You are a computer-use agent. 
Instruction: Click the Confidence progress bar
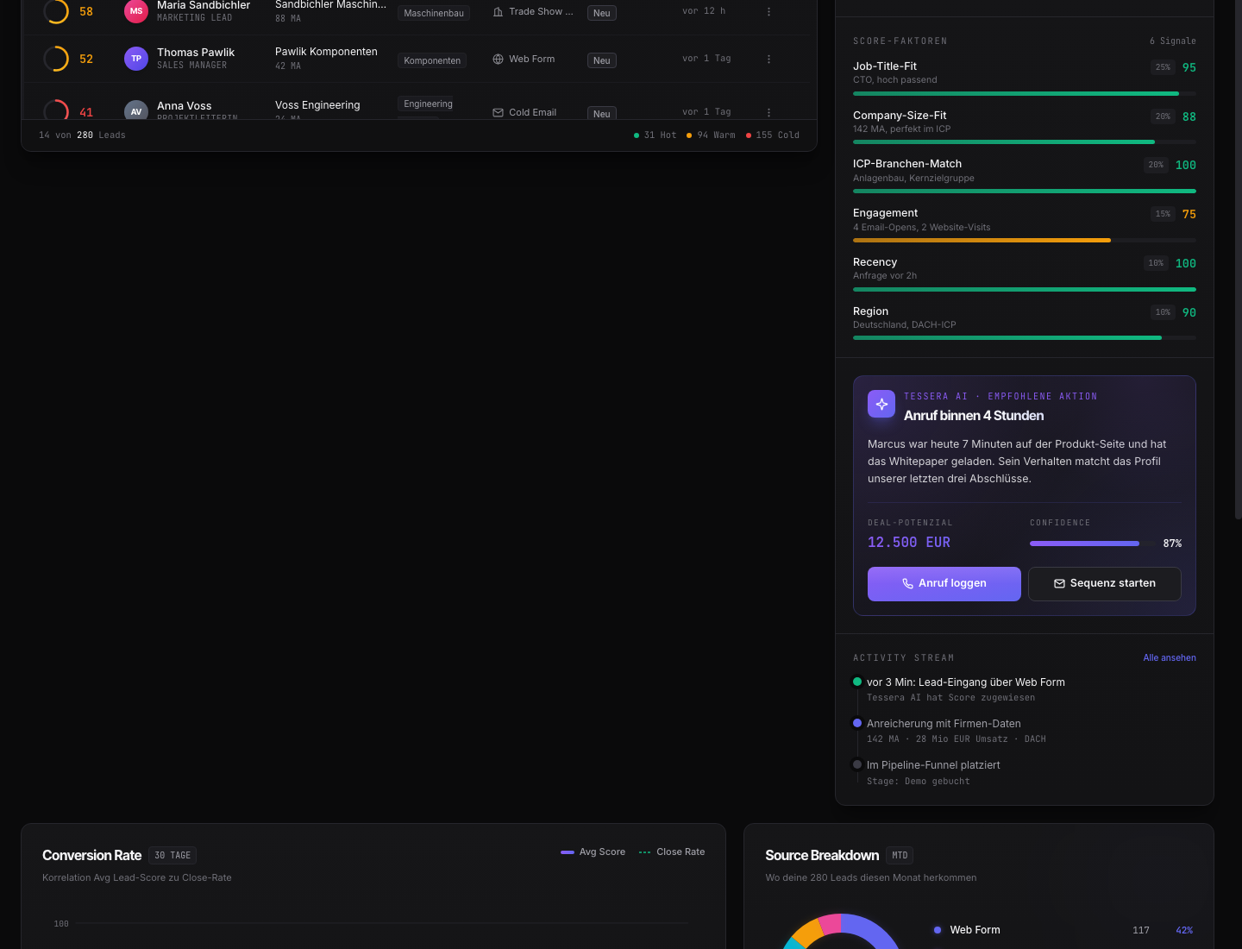1093,544
